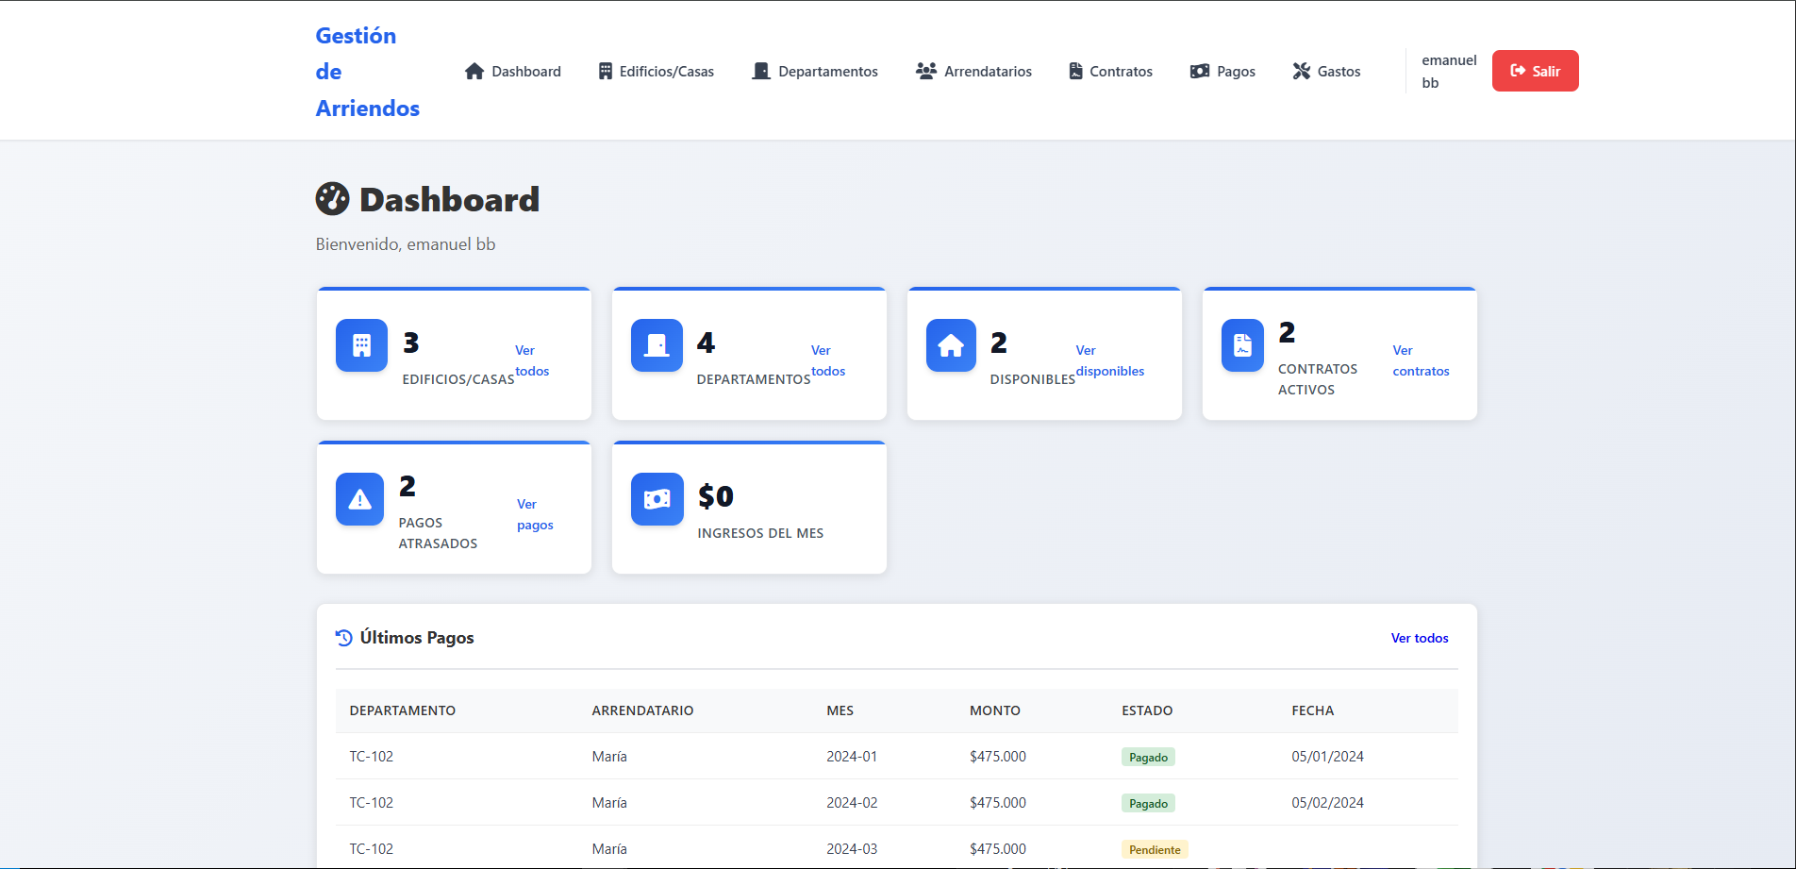The height and width of the screenshot is (869, 1796).
Task: Click the house icon on Disponibles card
Action: click(951, 345)
